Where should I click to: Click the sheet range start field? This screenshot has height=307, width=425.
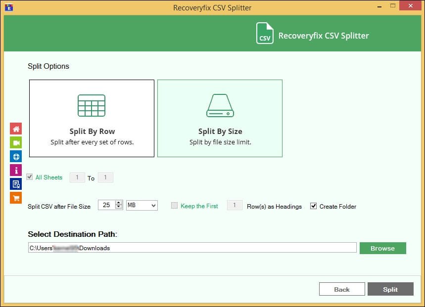pos(77,177)
